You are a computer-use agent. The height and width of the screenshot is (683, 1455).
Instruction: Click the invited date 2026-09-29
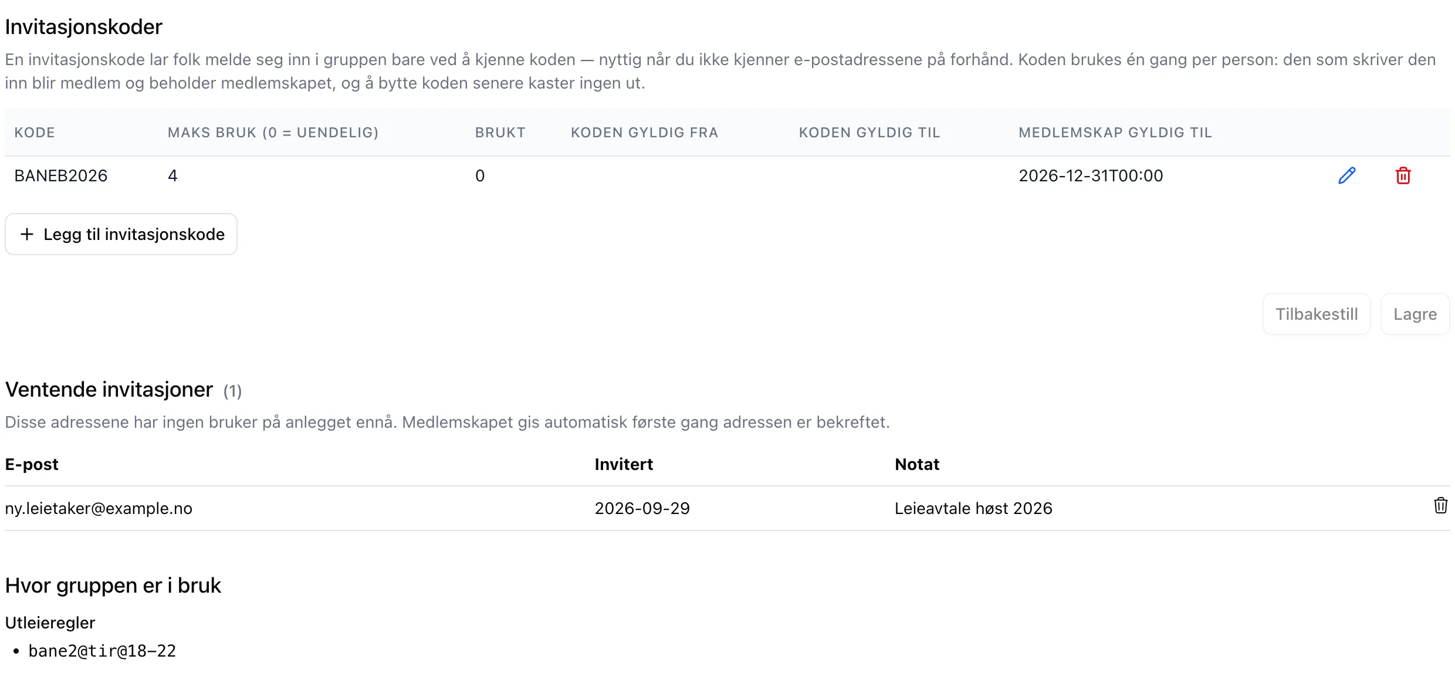(x=642, y=508)
